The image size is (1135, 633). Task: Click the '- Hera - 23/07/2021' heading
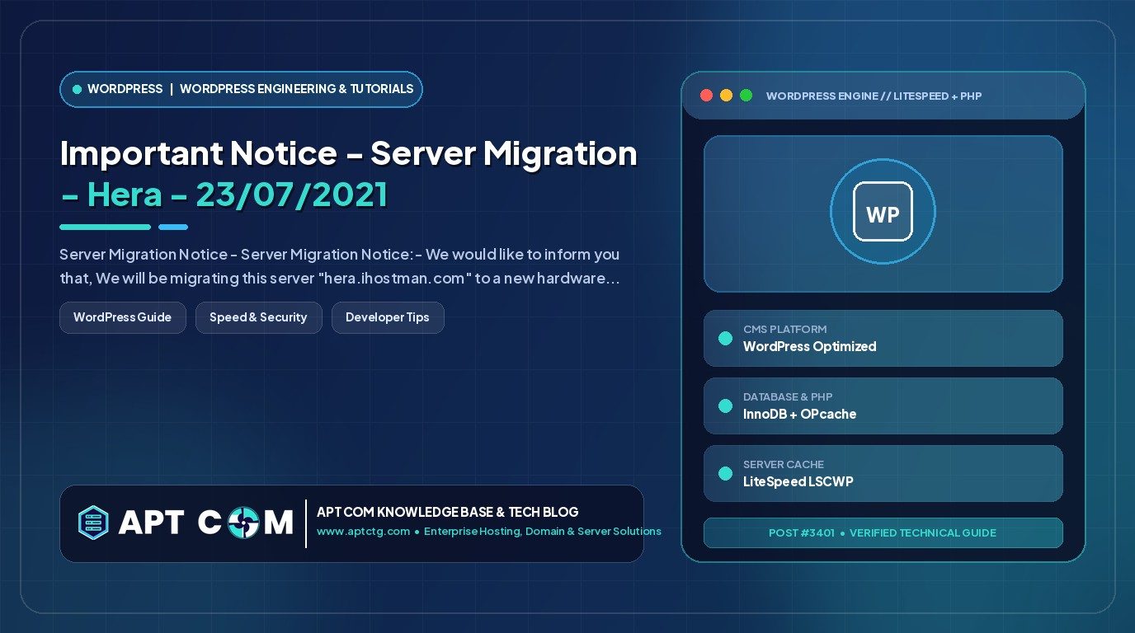(x=224, y=195)
